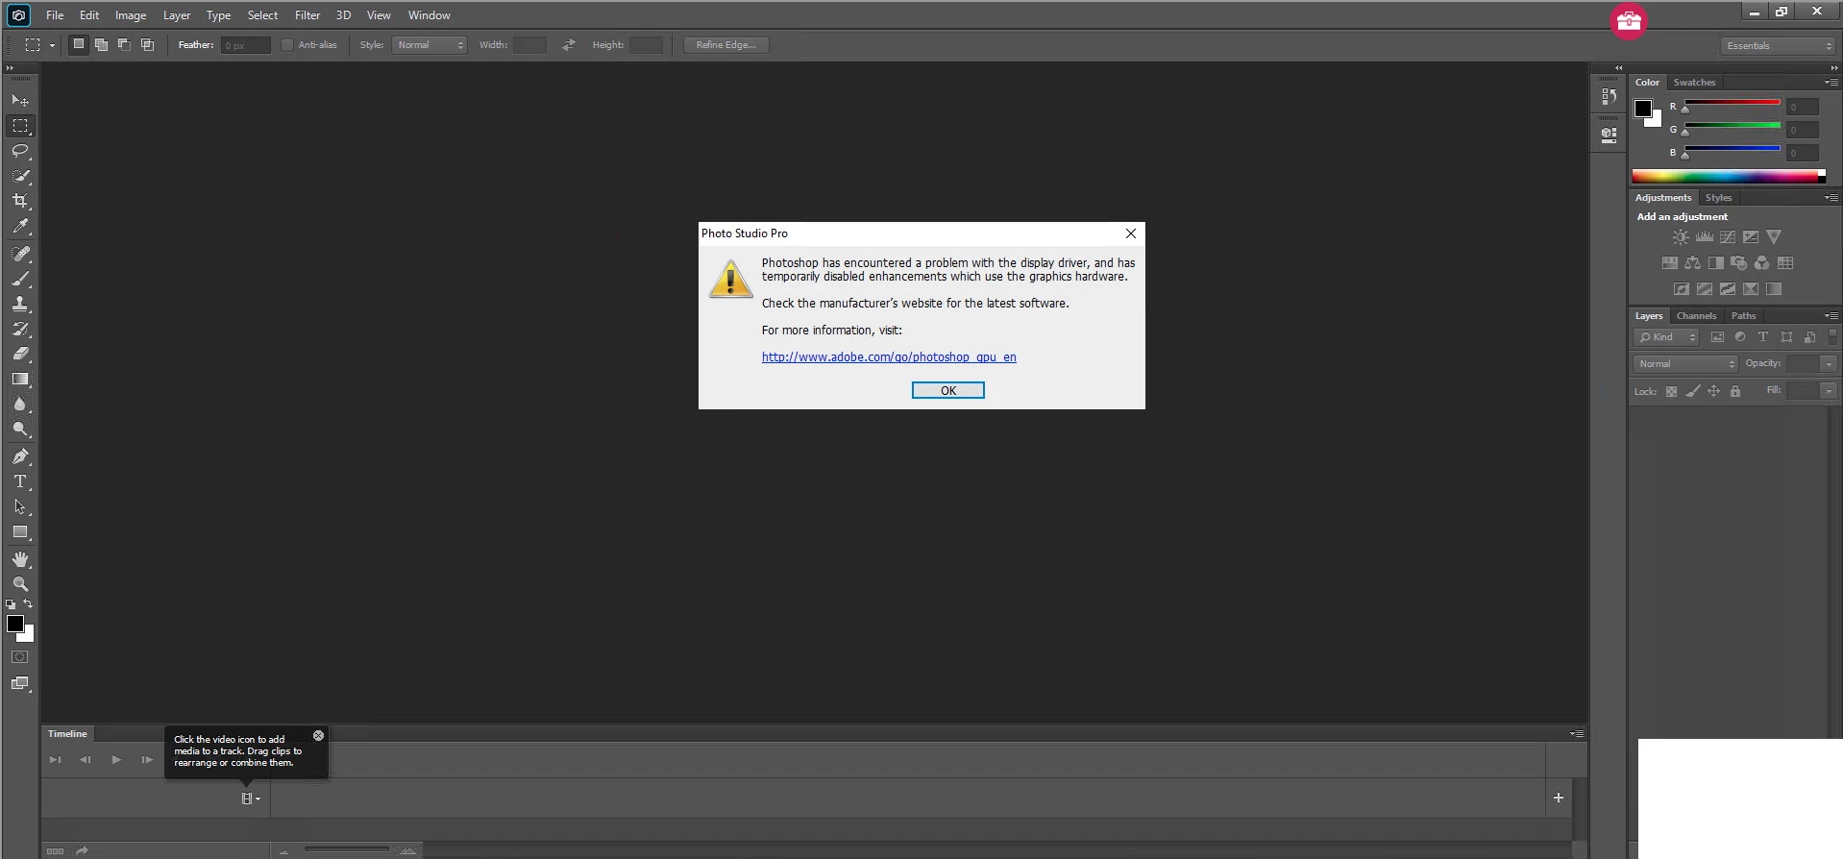Open the Properties panel icon
Viewport: 1843px width, 859px height.
tap(1610, 135)
